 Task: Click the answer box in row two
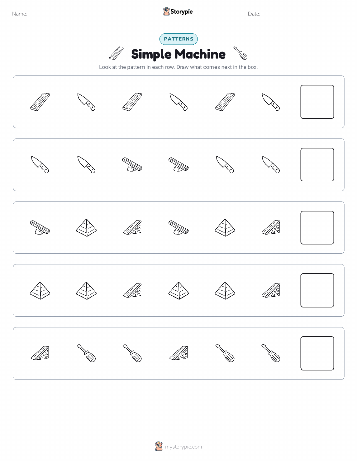pos(317,165)
